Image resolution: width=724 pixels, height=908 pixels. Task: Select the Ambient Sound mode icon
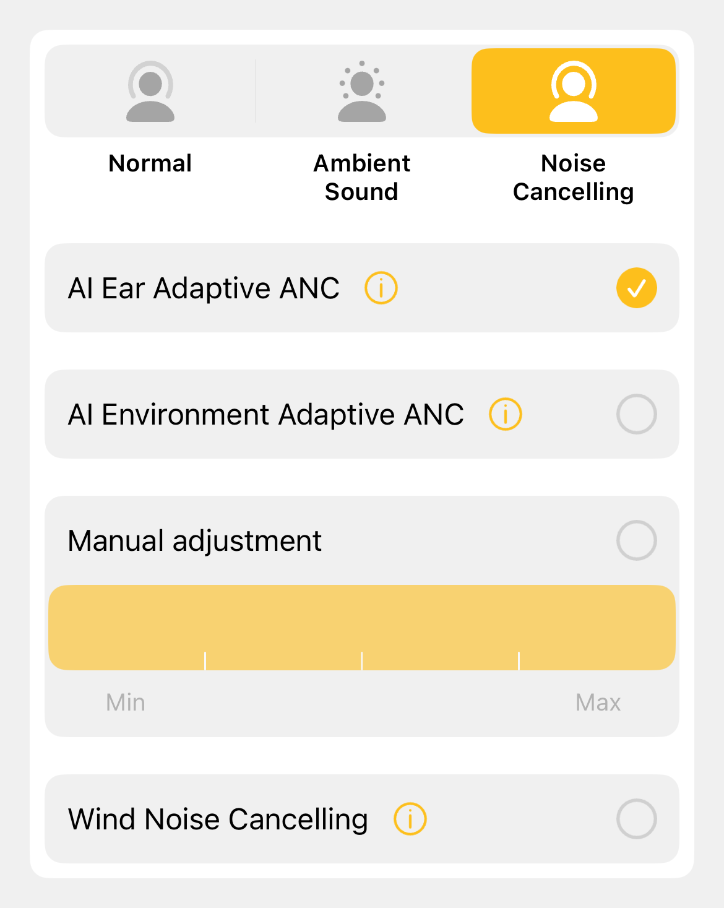click(x=362, y=92)
